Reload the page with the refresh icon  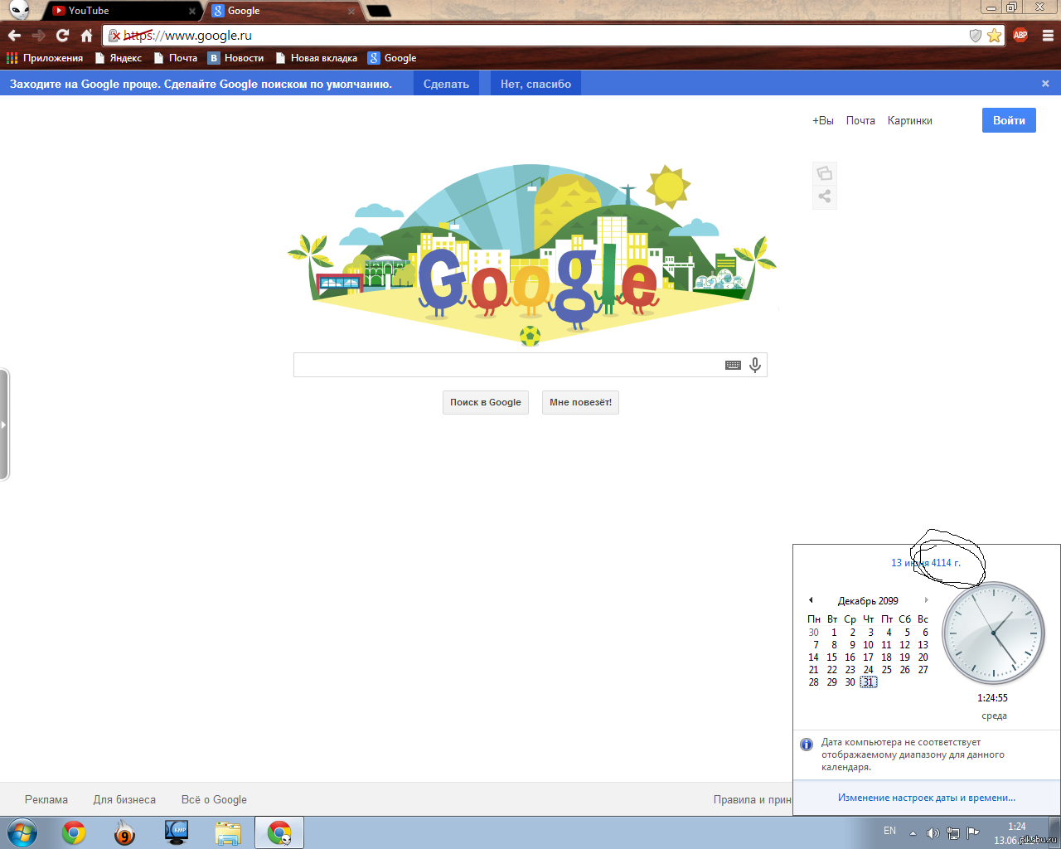[62, 35]
